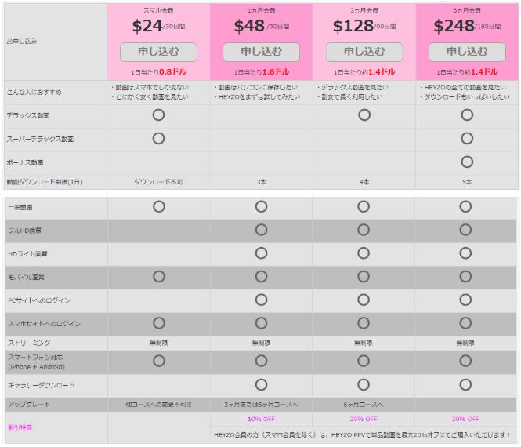Screen dimensions: 521x447
Task: Click フルHD画質 circle in 1ヵ月会員 column
Action: [261, 230]
